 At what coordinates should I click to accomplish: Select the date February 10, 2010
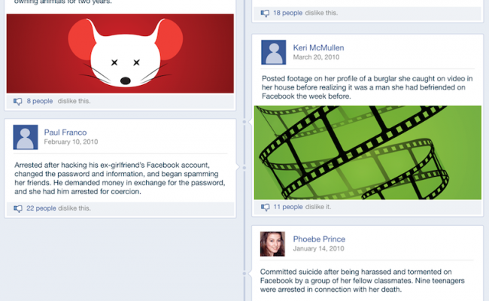tap(71, 142)
